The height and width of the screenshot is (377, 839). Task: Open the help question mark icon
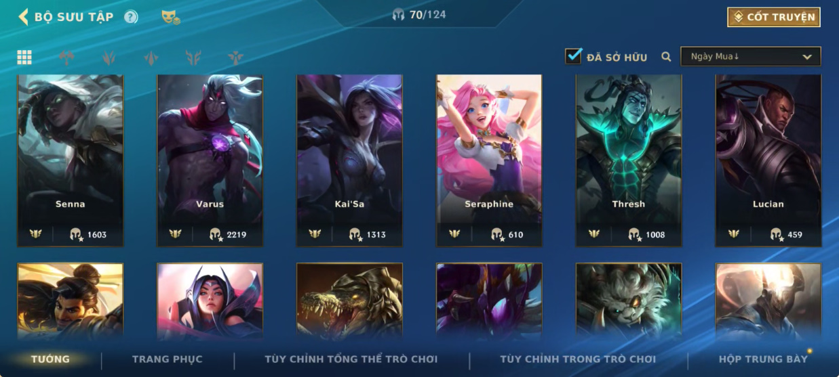point(131,17)
